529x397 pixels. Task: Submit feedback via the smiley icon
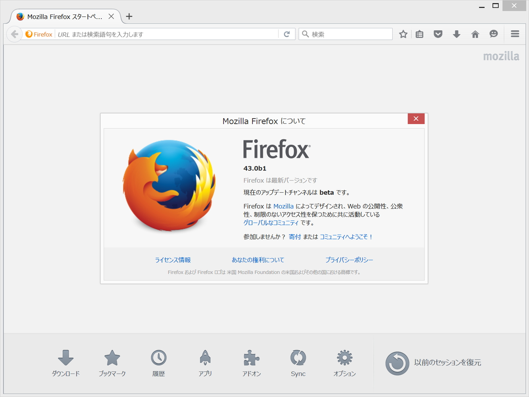click(x=494, y=34)
